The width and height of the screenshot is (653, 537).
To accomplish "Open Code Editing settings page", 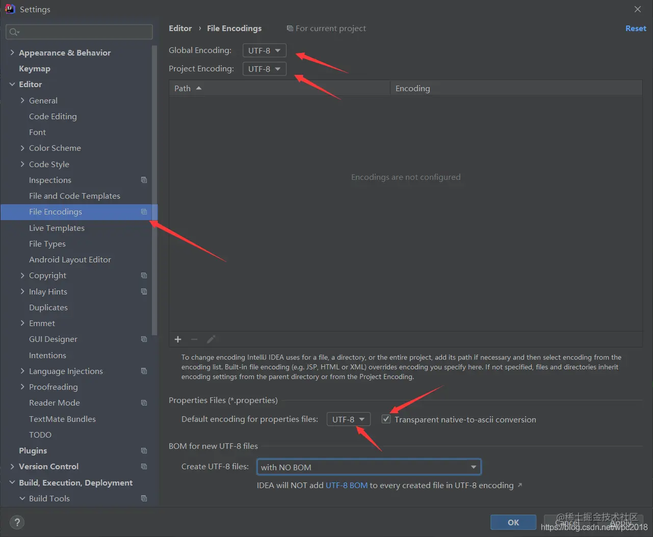I will [53, 116].
